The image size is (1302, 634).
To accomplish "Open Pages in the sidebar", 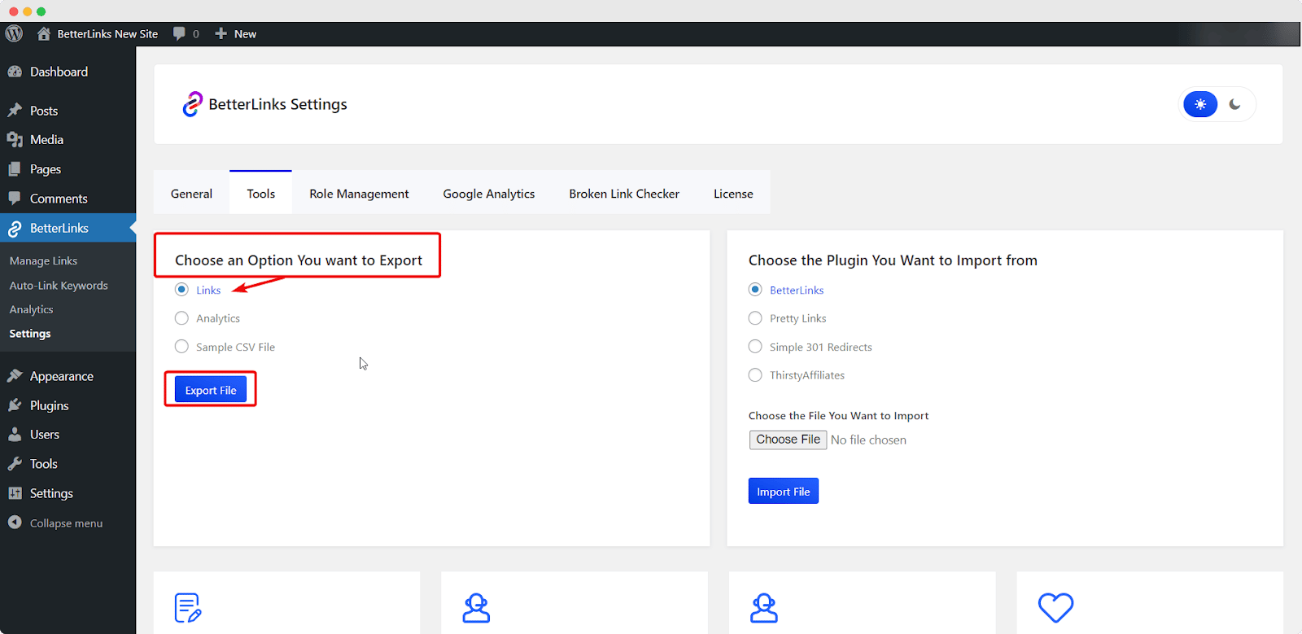I will pyautogui.click(x=68, y=169).
